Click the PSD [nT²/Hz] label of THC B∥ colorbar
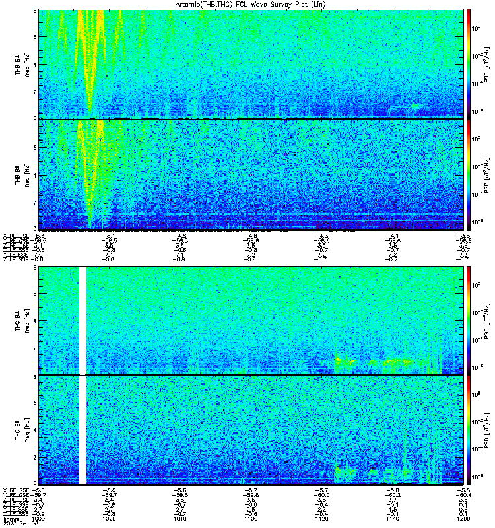The width and height of the screenshot is (495, 528). tap(486, 430)
